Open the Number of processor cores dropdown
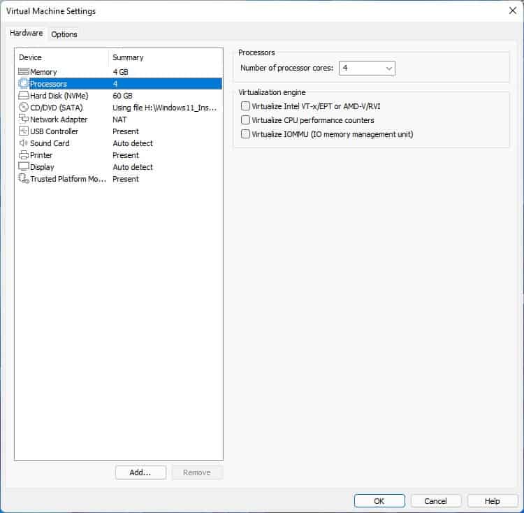This screenshot has width=524, height=513. coord(367,68)
